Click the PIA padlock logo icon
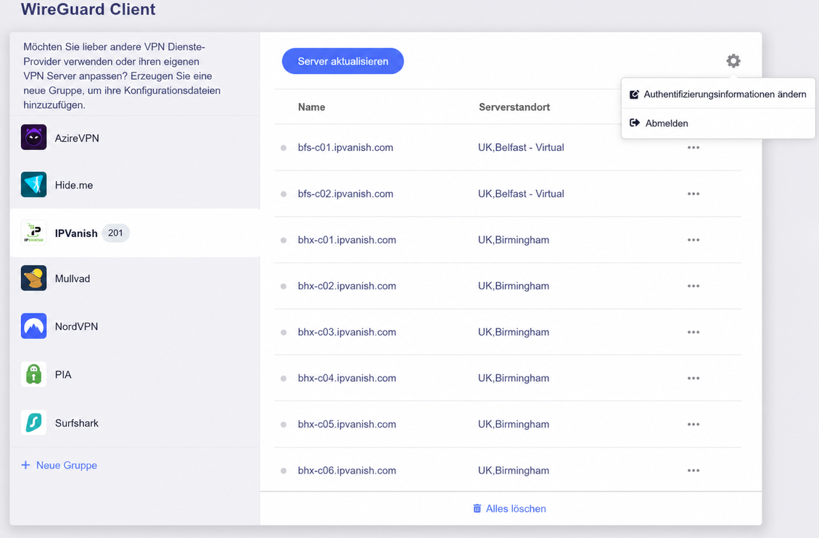Screen dimensions: 819x538 coord(34,374)
